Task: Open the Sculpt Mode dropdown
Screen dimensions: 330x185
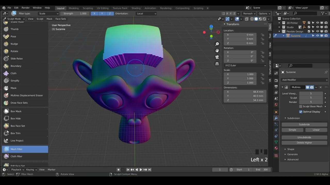Action: click(14, 19)
